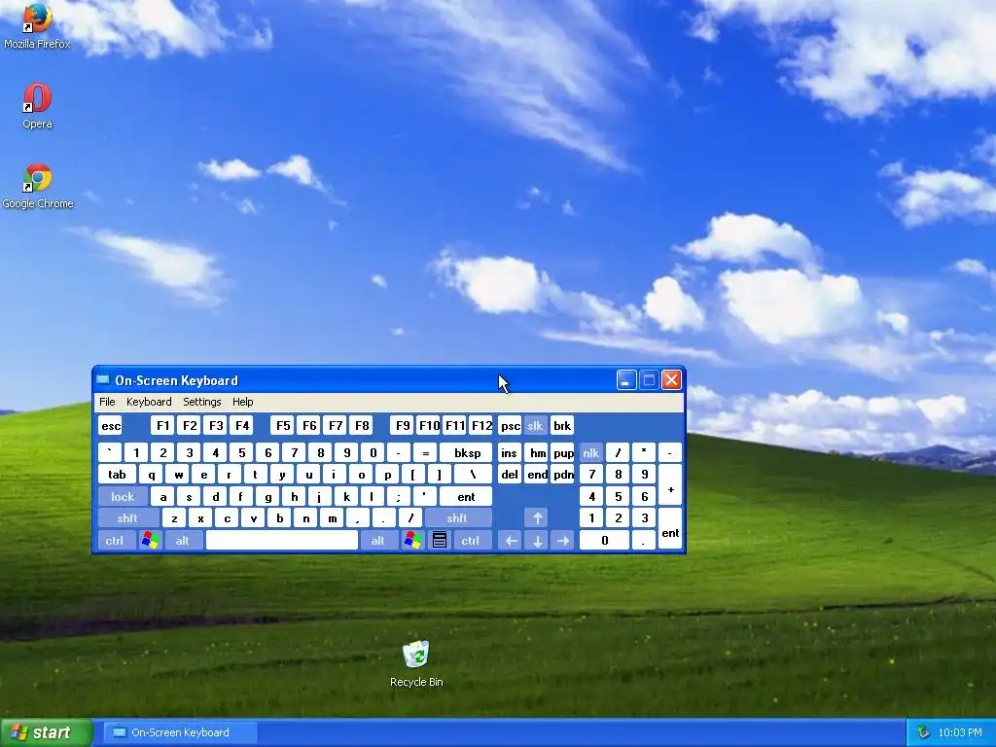Screen dimensions: 996x747
Task: Click the F5 key
Action: pyautogui.click(x=283, y=426)
